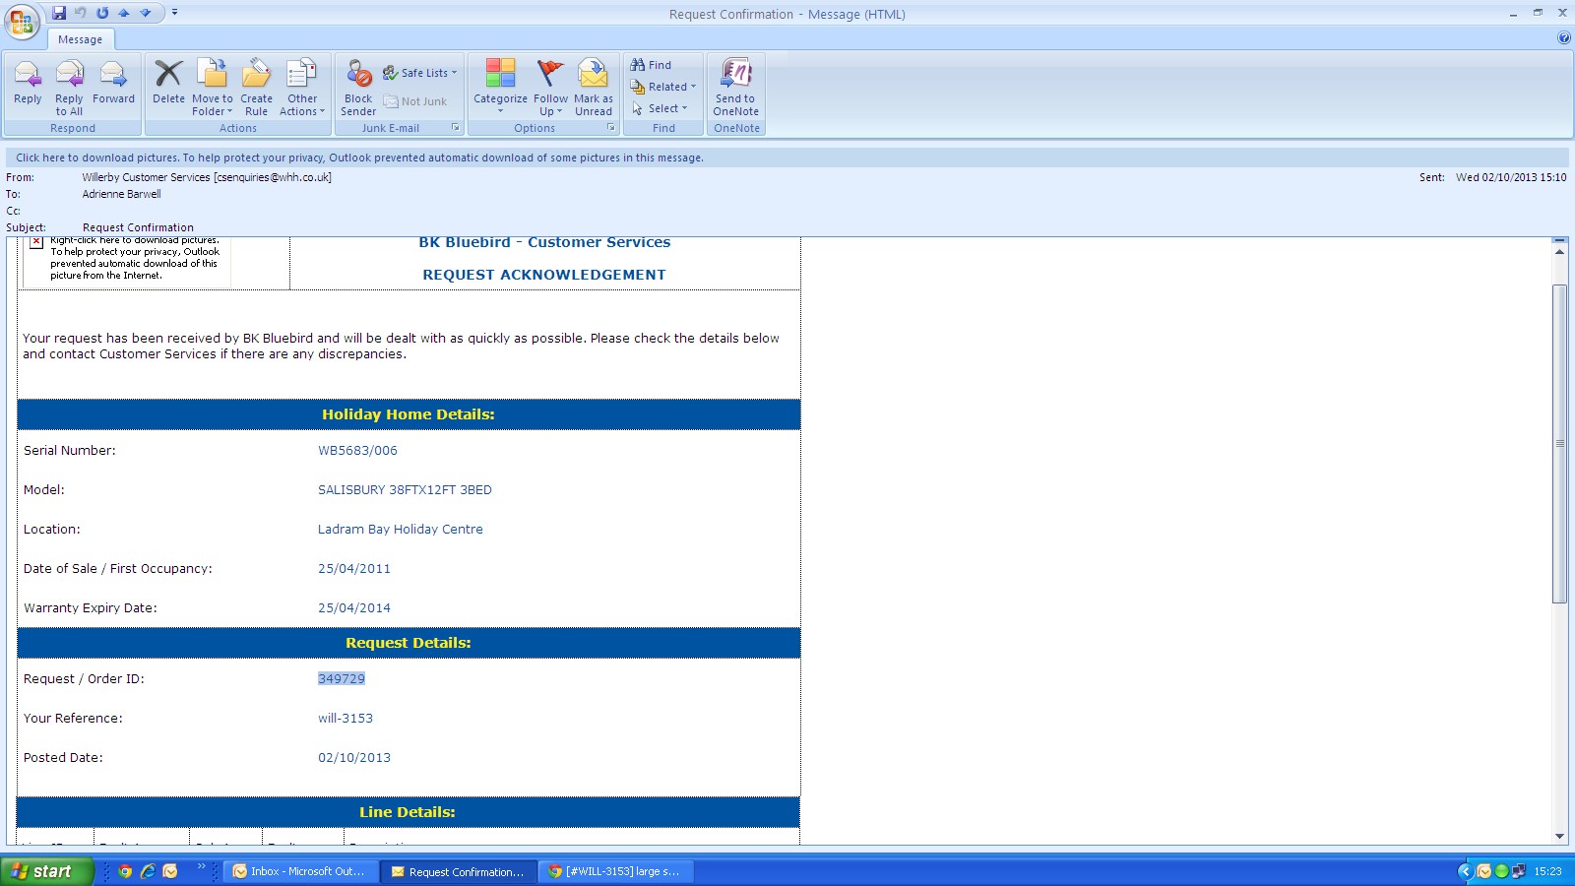
Task: Click Find in the ribbon
Action: coord(652,65)
